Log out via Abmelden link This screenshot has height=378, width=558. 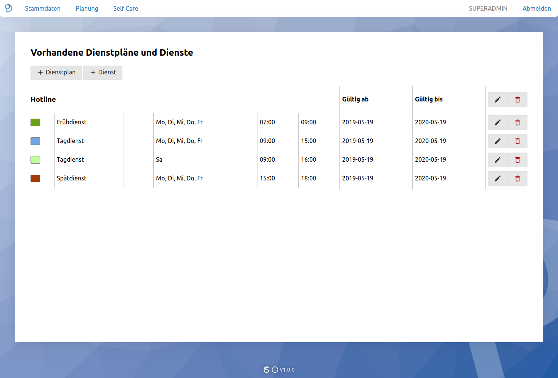coord(537,8)
